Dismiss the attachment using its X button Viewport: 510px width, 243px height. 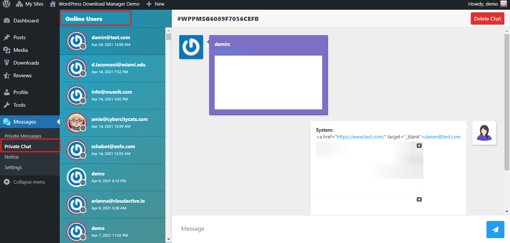coord(419,146)
